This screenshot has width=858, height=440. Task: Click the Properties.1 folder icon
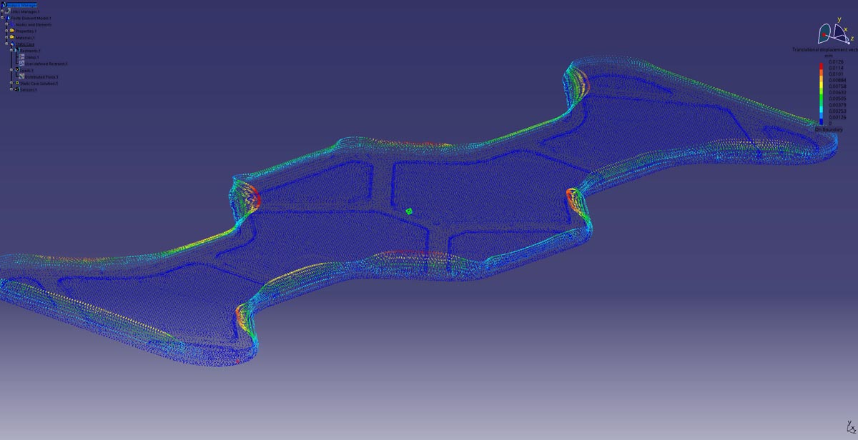tap(12, 31)
